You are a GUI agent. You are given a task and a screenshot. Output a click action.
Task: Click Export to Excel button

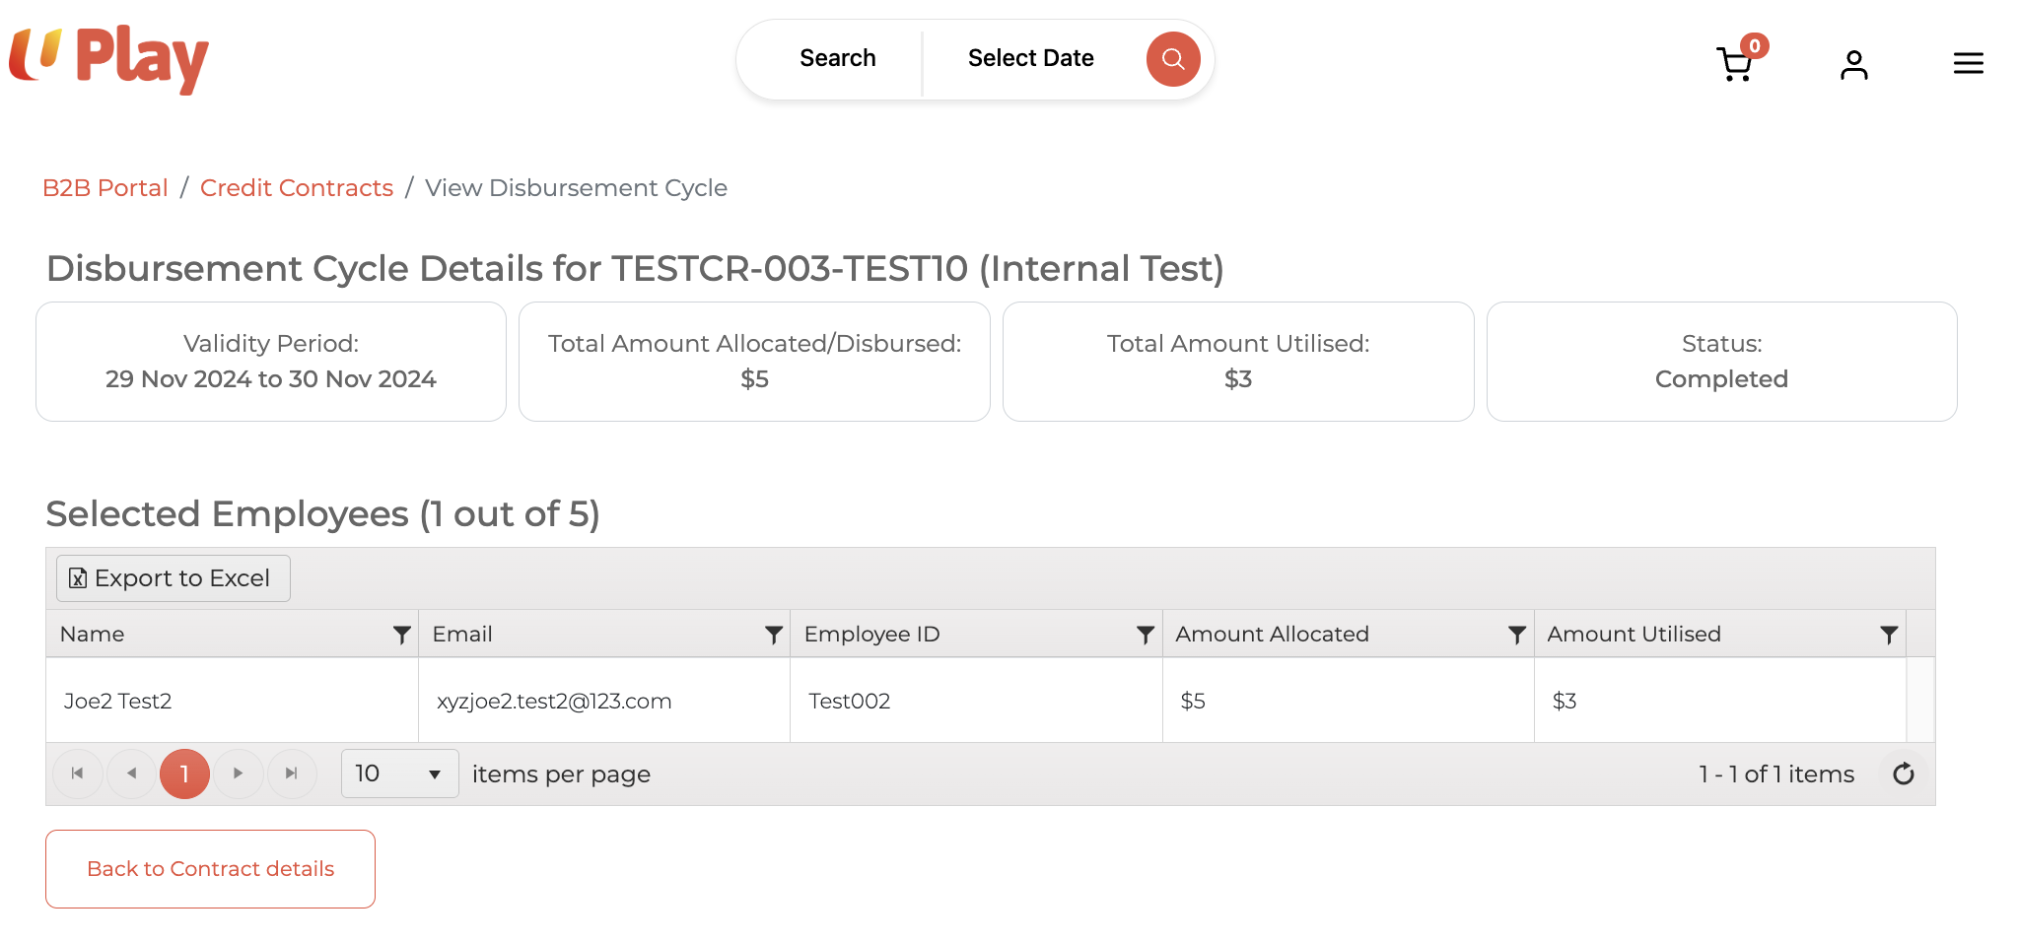[x=174, y=578]
